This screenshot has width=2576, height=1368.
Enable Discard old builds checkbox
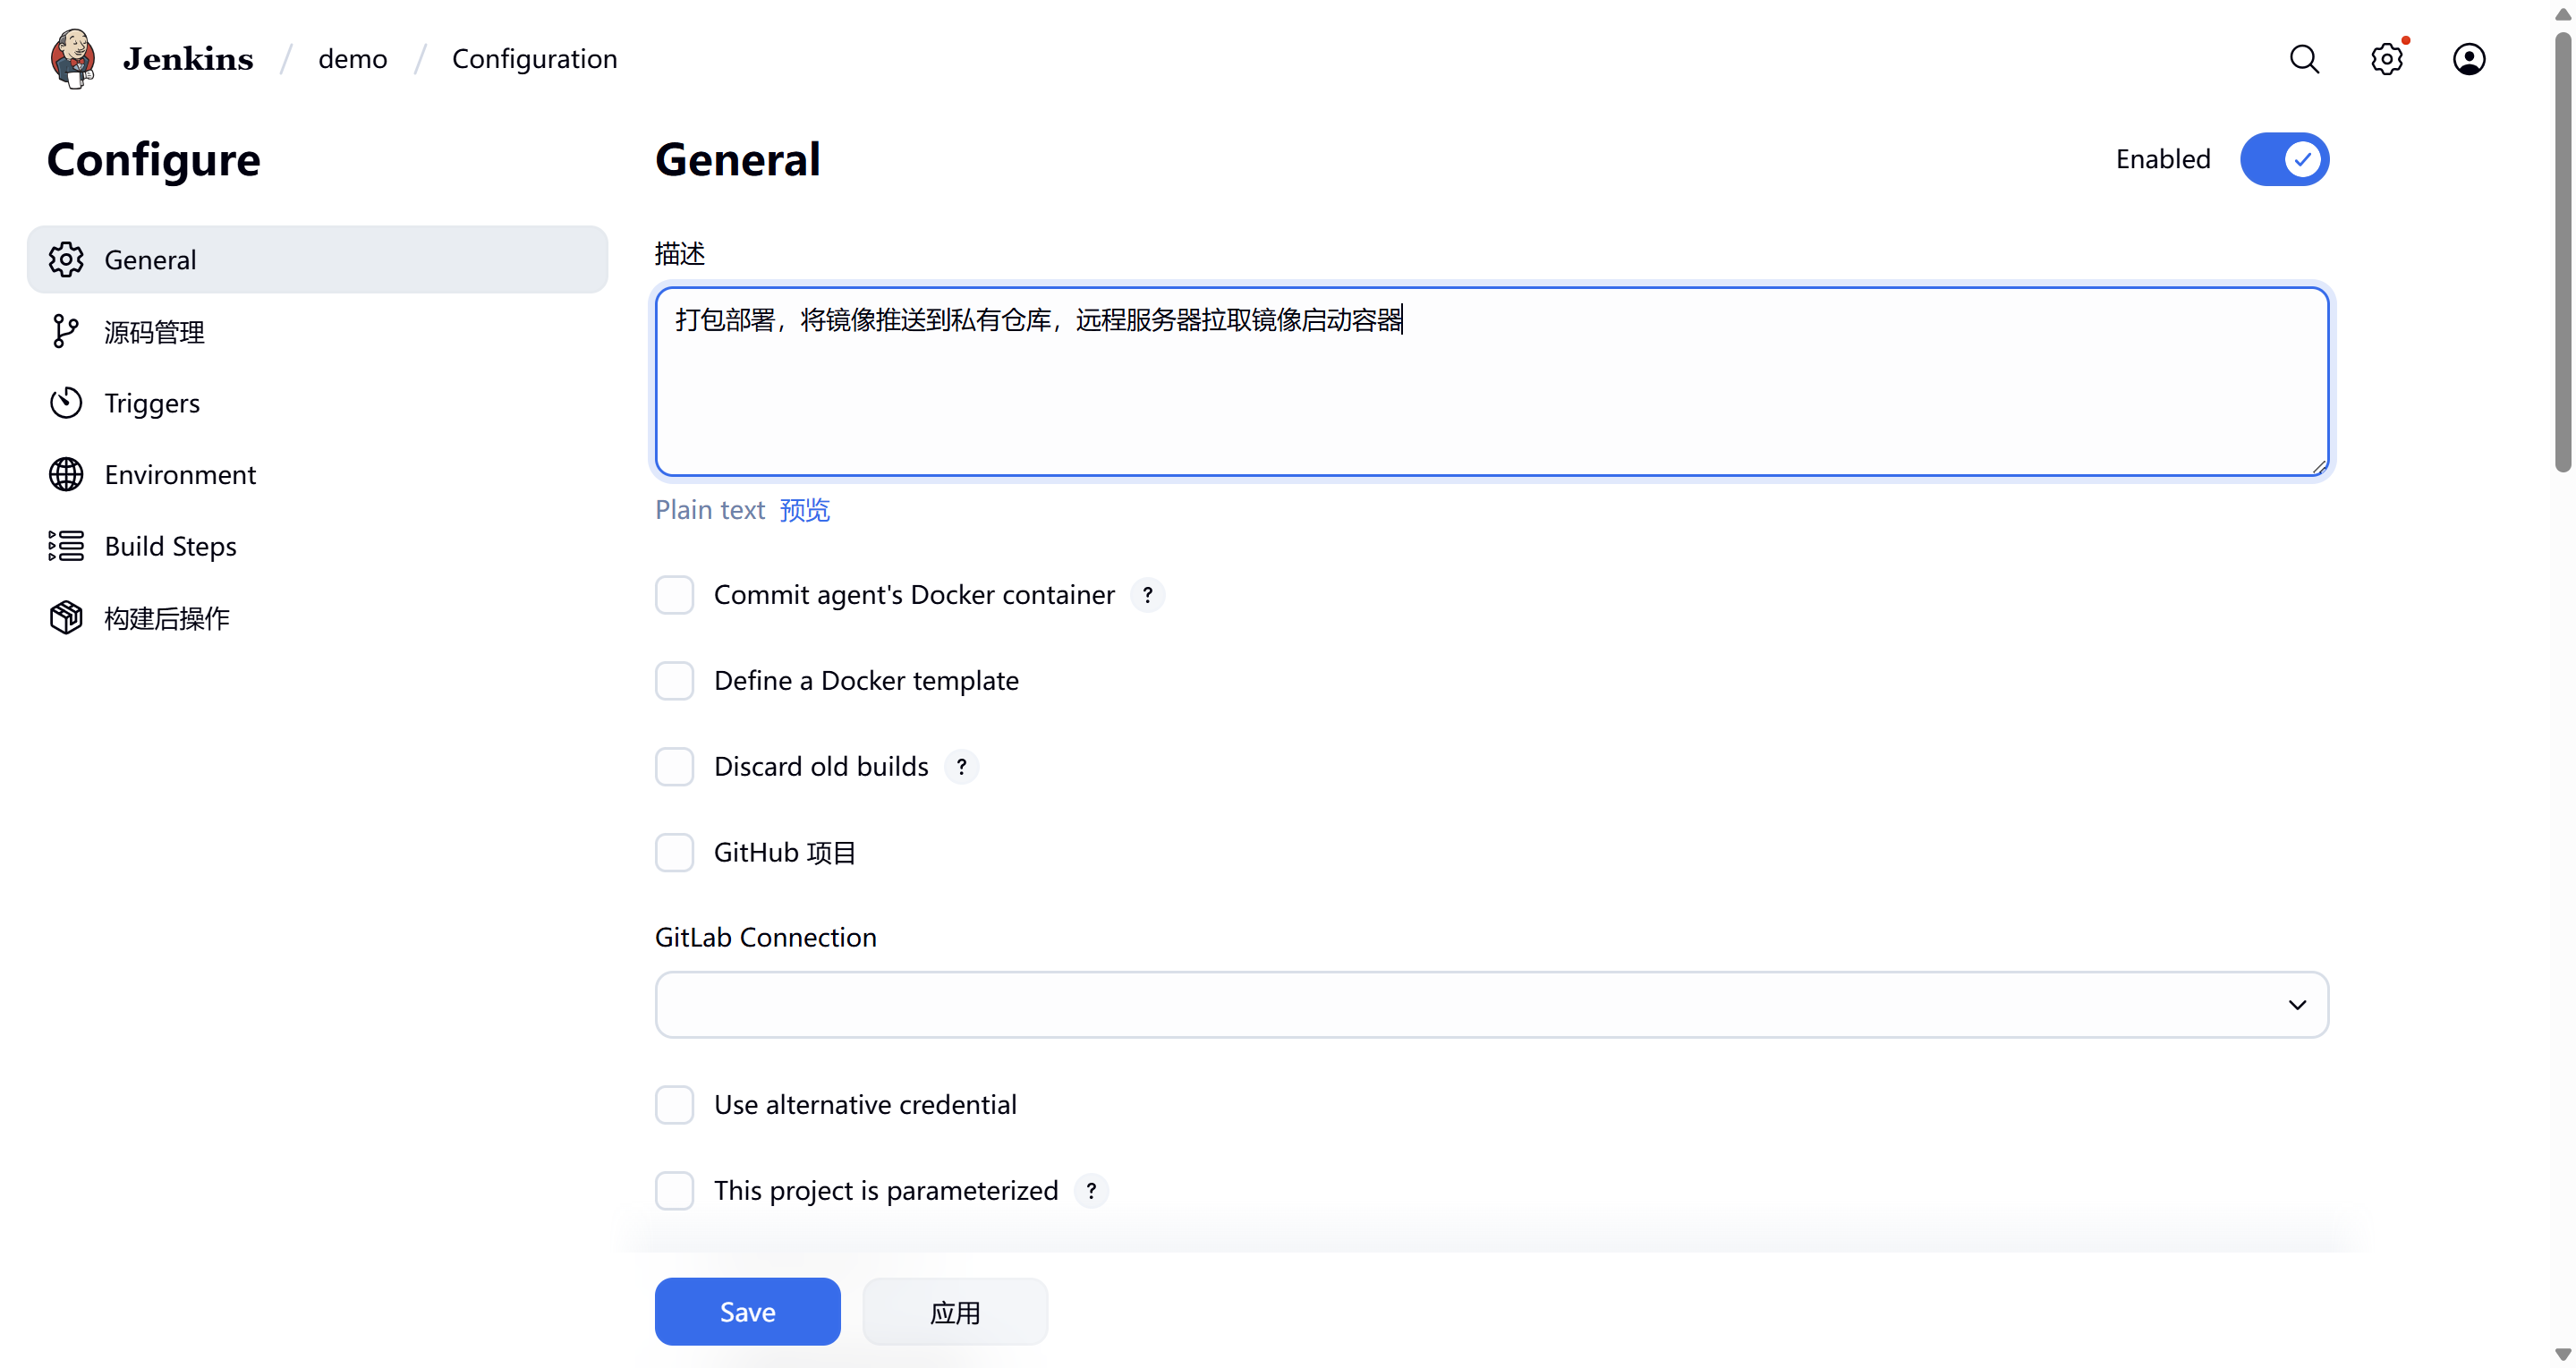(x=674, y=767)
